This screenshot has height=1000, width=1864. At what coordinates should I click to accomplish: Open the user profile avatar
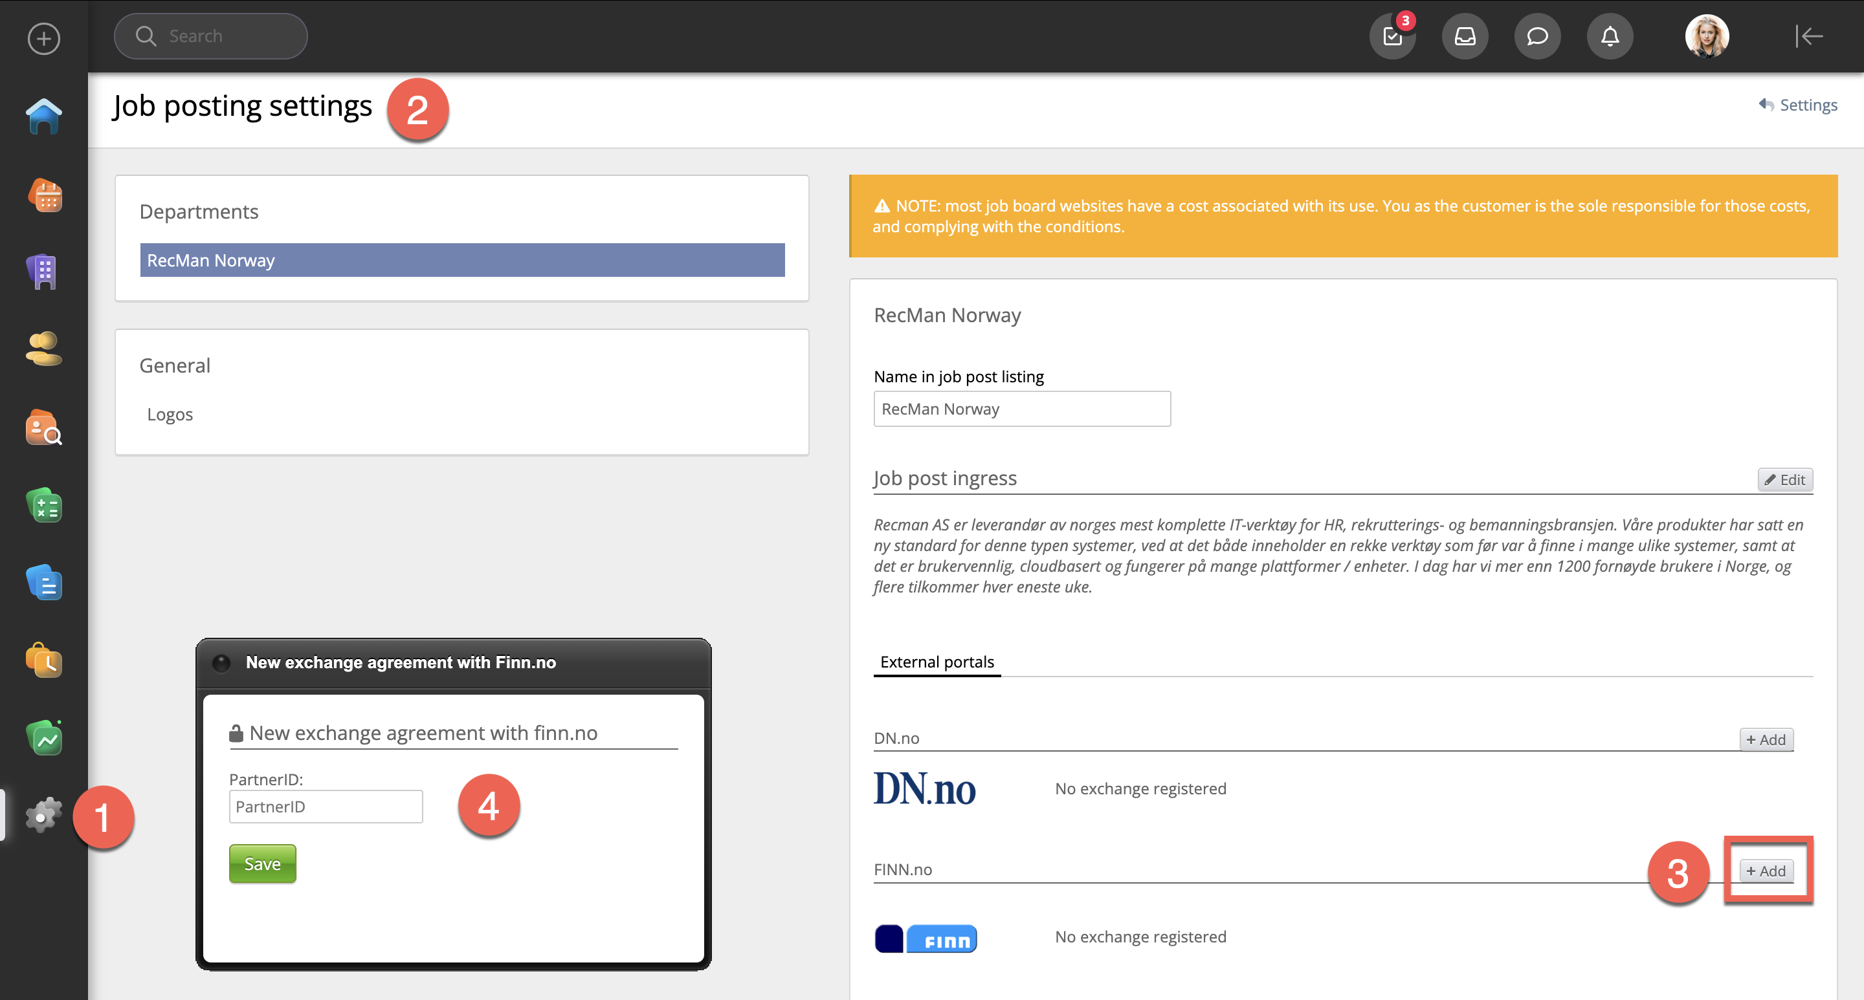(x=1707, y=36)
